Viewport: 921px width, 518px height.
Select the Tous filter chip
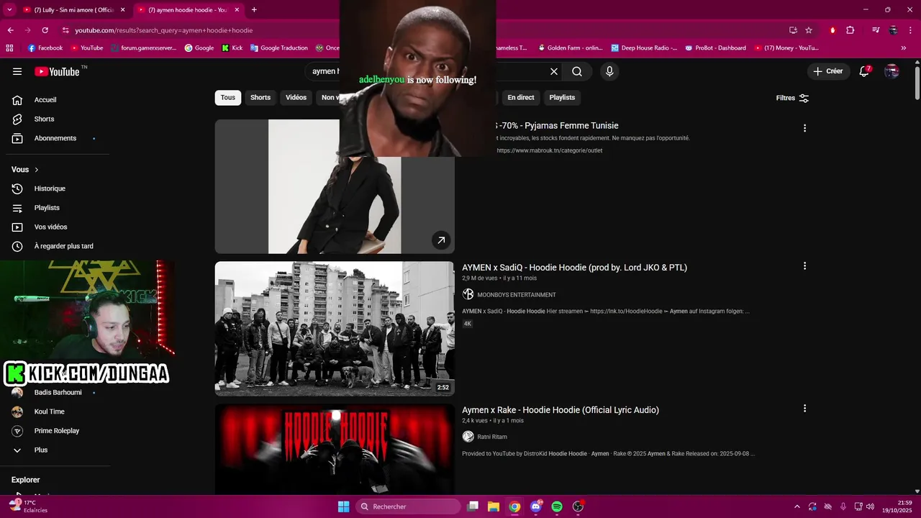[x=228, y=98]
